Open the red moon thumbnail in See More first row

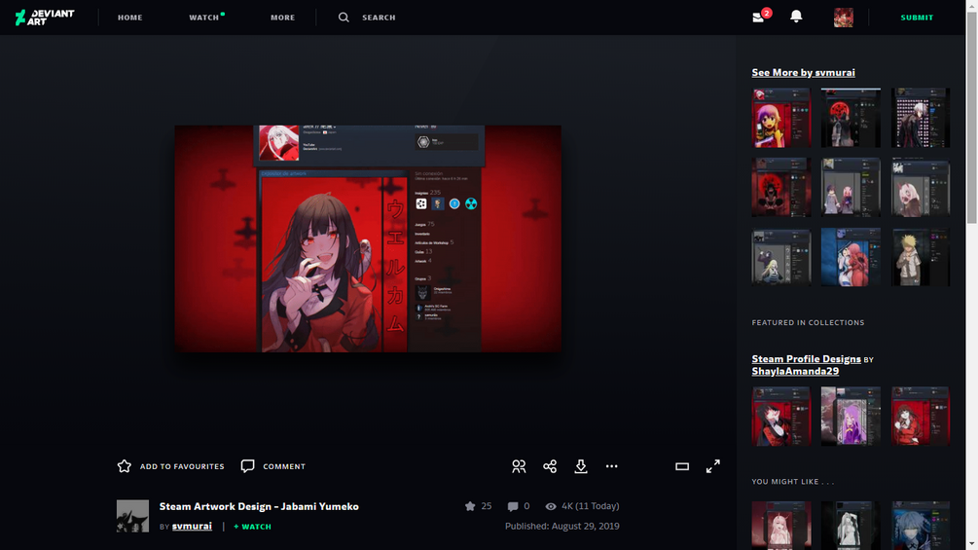(851, 118)
